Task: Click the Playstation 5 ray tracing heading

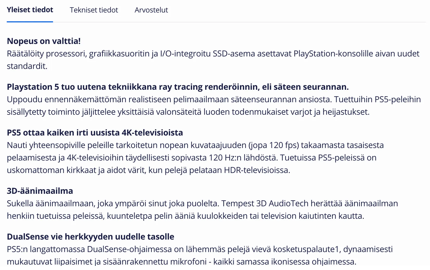Action: click(x=178, y=87)
